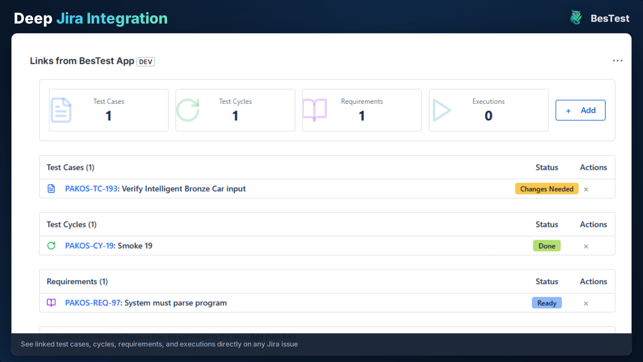Open PAKOS-TC-193 test case

point(91,189)
